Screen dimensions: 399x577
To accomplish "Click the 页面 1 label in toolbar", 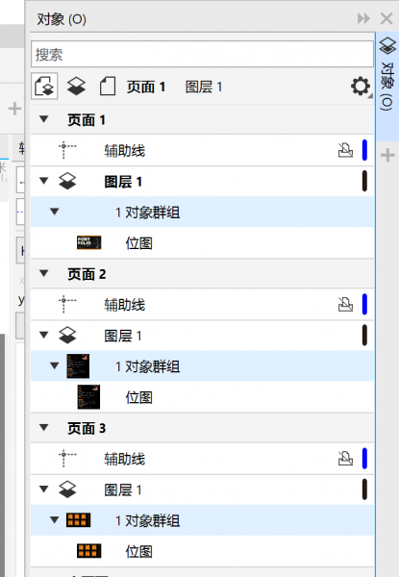I will pos(146,87).
